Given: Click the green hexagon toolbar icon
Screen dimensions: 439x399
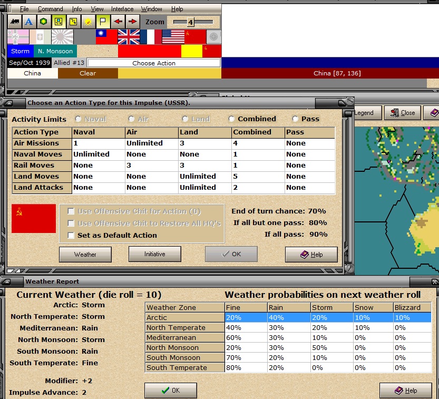Looking at the screenshot, I should click(x=43, y=22).
